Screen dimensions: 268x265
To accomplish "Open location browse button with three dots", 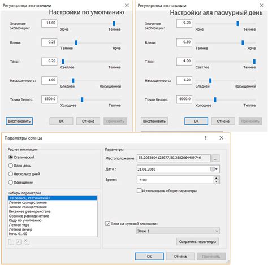I will 215,158.
